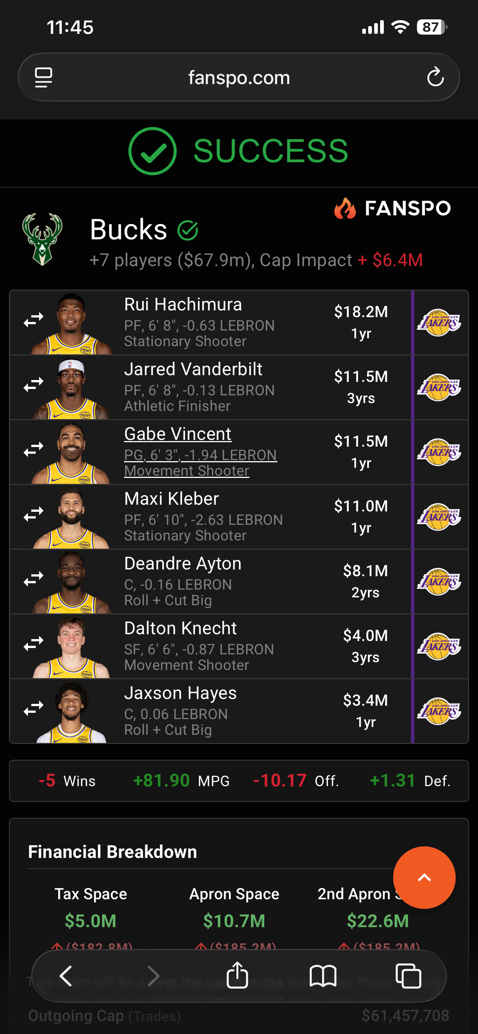Open the Gabe Vincent player link
This screenshot has height=1034, width=478.
(x=178, y=434)
